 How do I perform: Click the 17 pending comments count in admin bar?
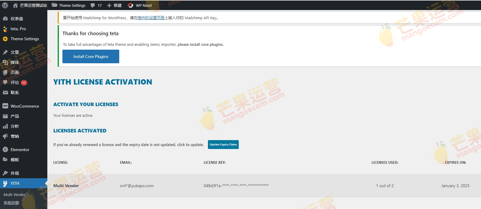pos(100,5)
